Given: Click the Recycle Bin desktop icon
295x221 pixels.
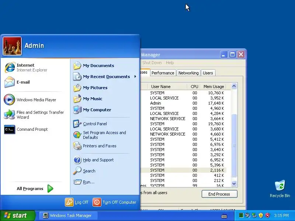Looking at the screenshot, I should pyautogui.click(x=280, y=189).
